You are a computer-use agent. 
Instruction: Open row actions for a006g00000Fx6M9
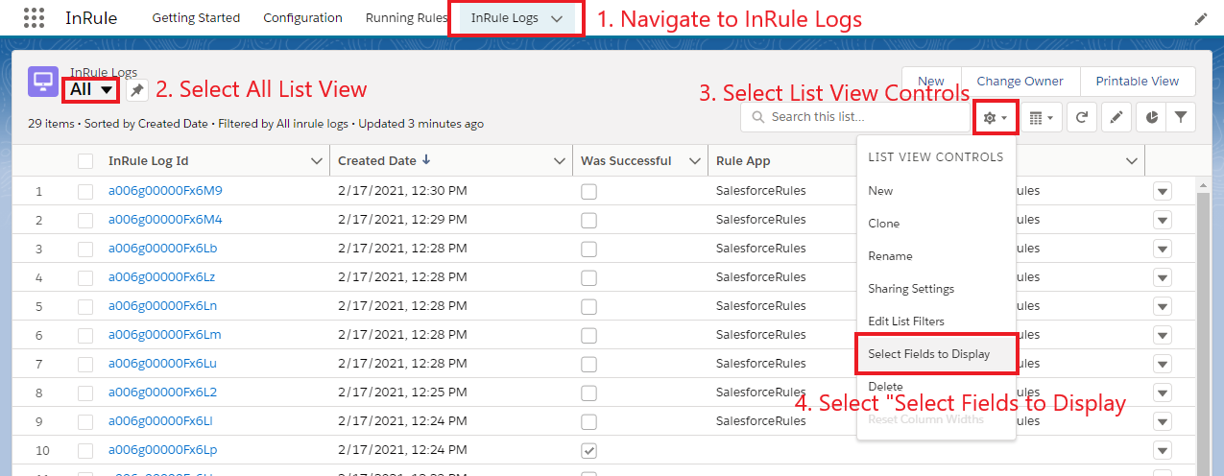point(1163,191)
